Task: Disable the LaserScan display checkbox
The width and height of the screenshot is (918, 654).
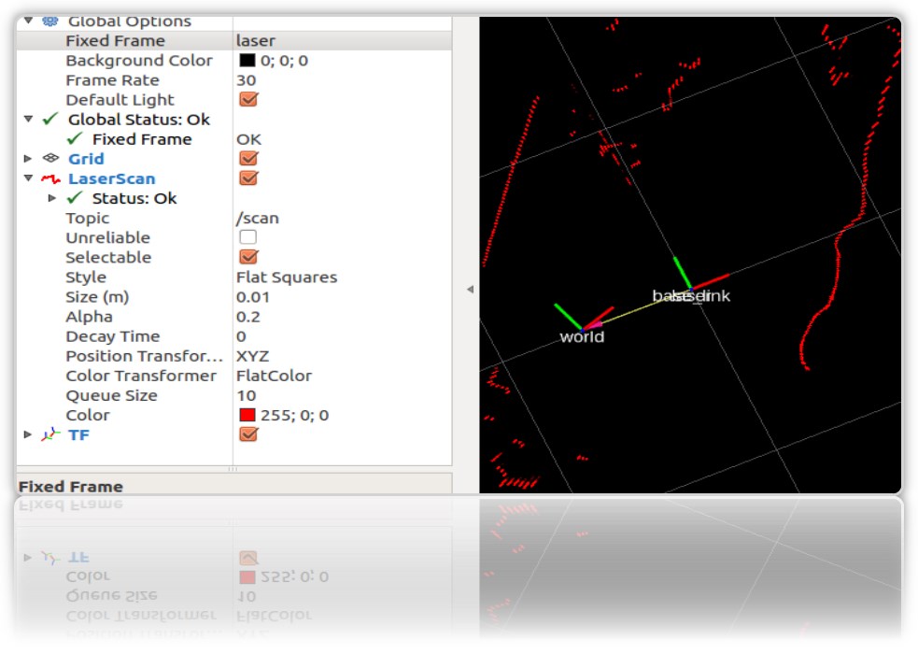Action: tap(248, 178)
